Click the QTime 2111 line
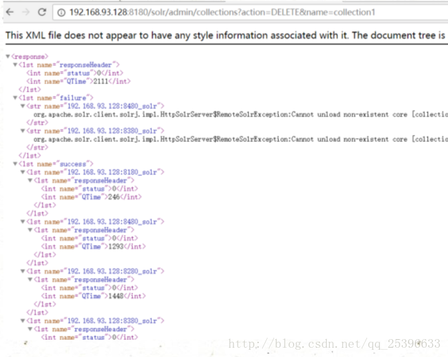This screenshot has width=448, height=357. 78,81
